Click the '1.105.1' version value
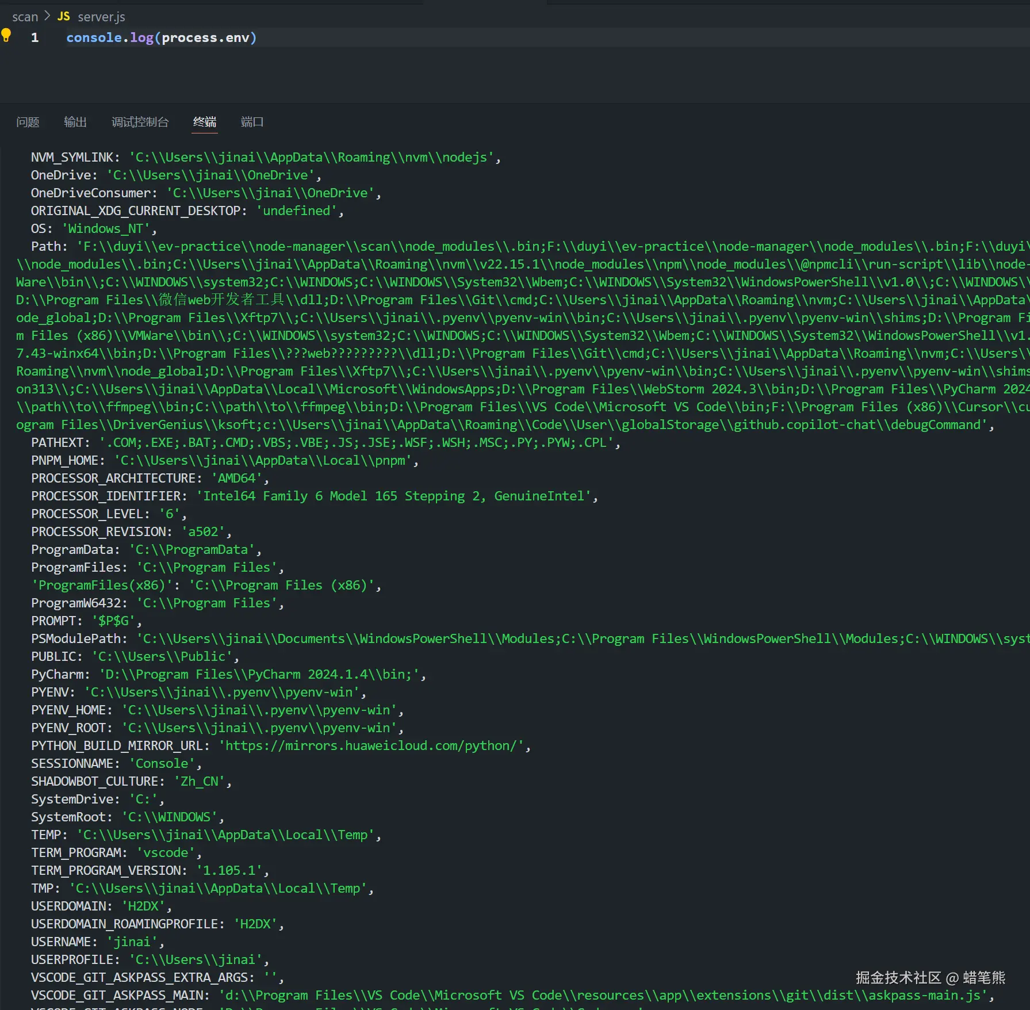The image size is (1030, 1010). point(229,870)
